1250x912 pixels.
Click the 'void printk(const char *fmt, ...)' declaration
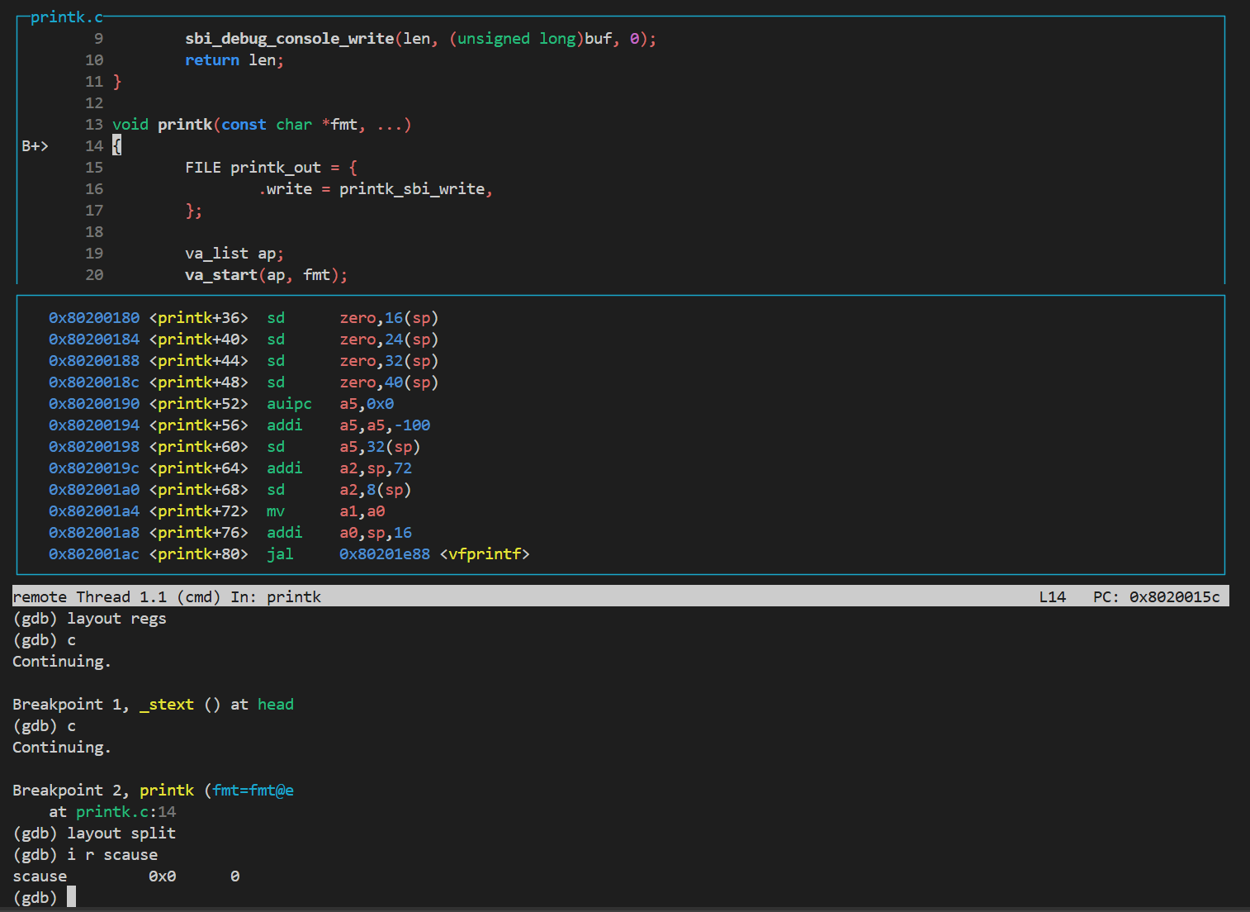262,125
